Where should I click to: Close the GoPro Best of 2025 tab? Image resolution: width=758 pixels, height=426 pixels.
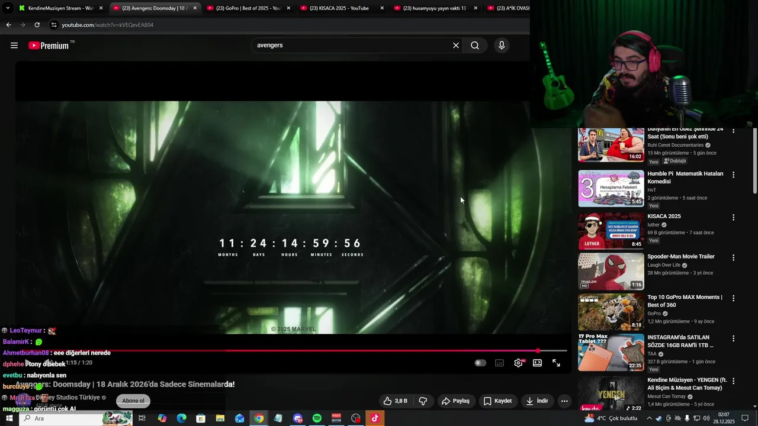(x=288, y=8)
